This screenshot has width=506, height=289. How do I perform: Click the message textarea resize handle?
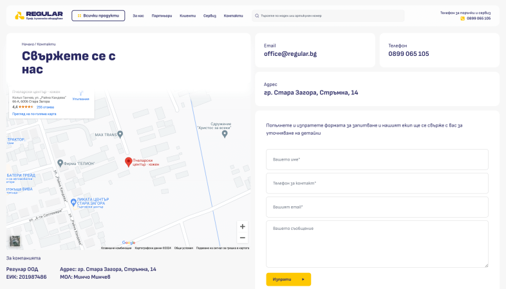pyautogui.click(x=486, y=265)
